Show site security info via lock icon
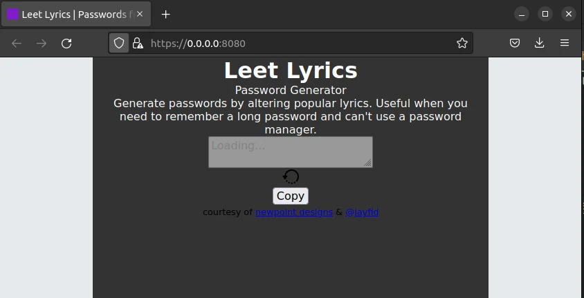Screen dimensions: 584x298 (x=138, y=44)
